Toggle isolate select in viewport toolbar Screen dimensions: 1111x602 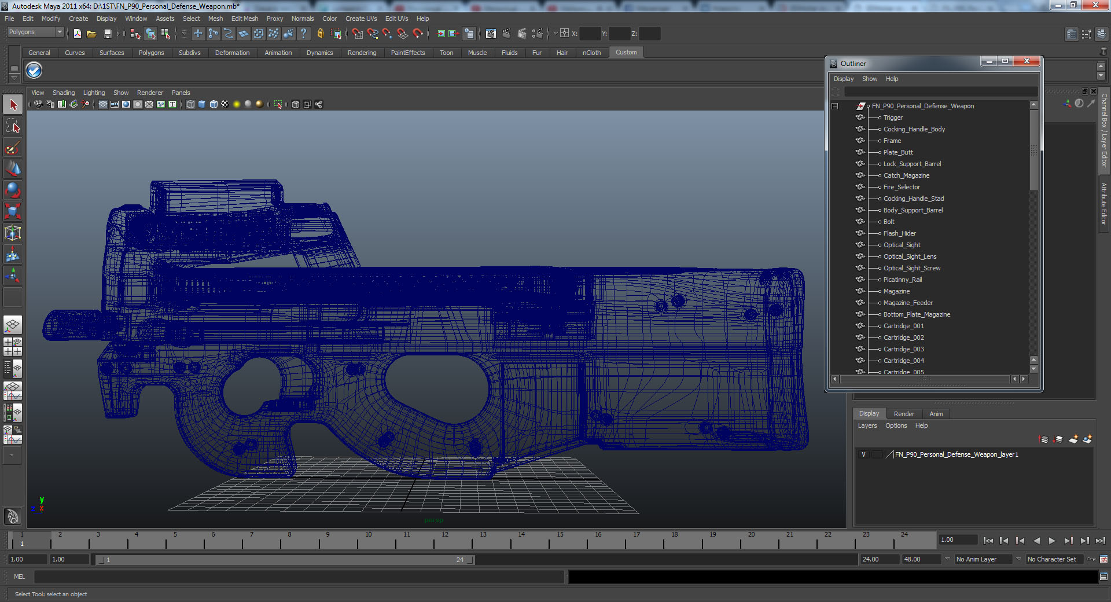point(278,104)
